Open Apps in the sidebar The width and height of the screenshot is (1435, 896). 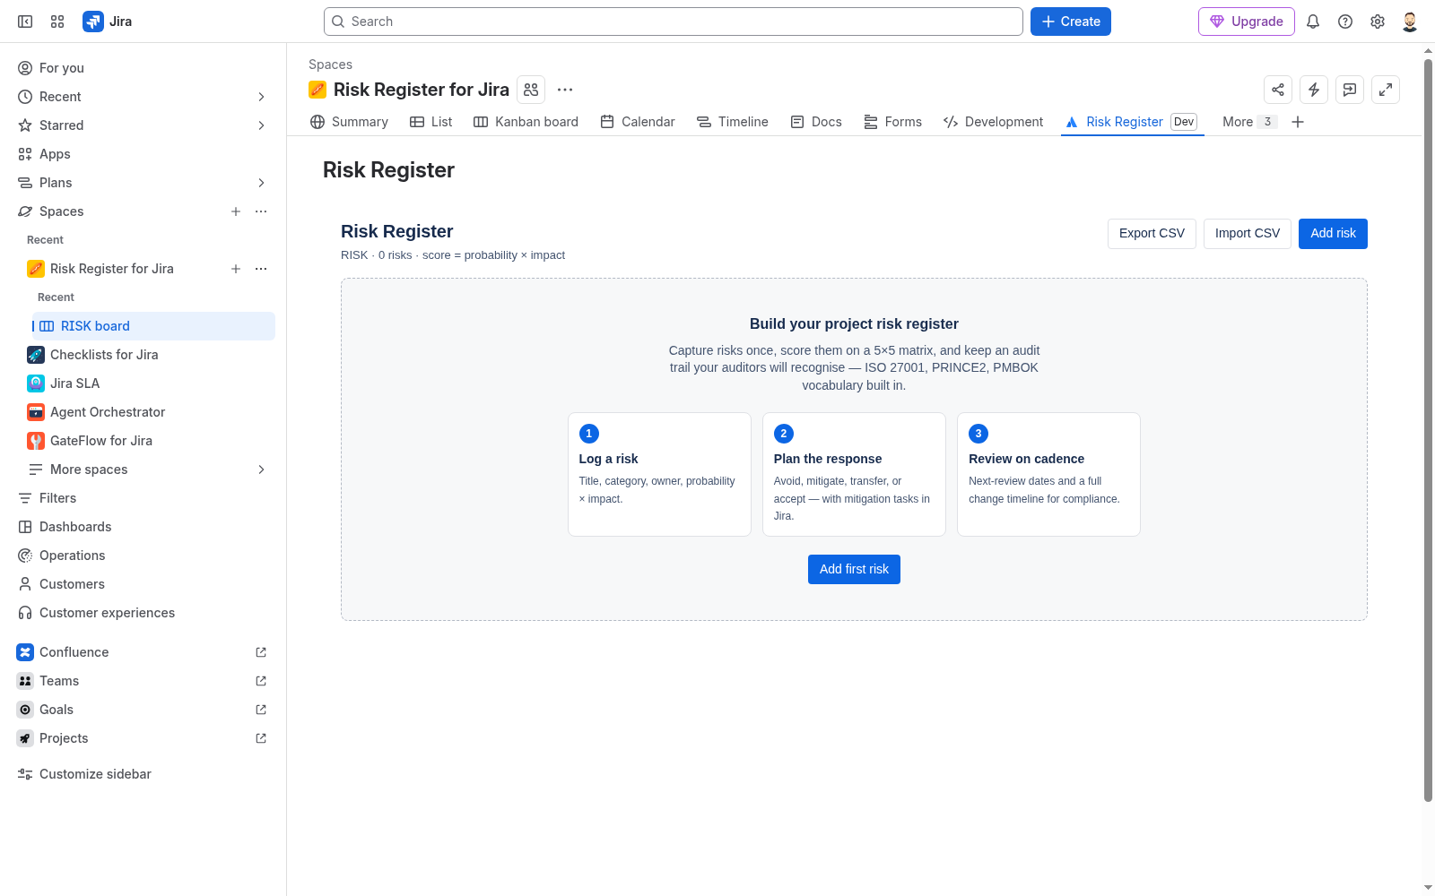pyautogui.click(x=143, y=154)
